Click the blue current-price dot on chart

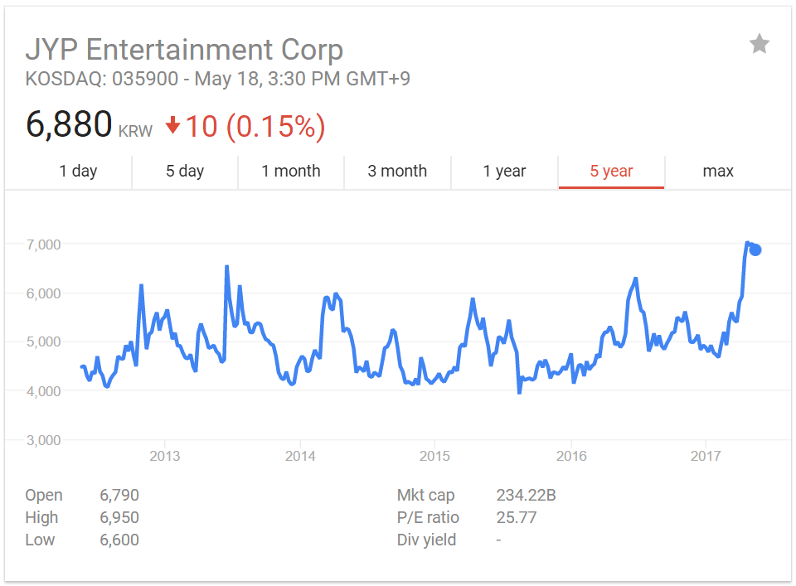pos(755,249)
